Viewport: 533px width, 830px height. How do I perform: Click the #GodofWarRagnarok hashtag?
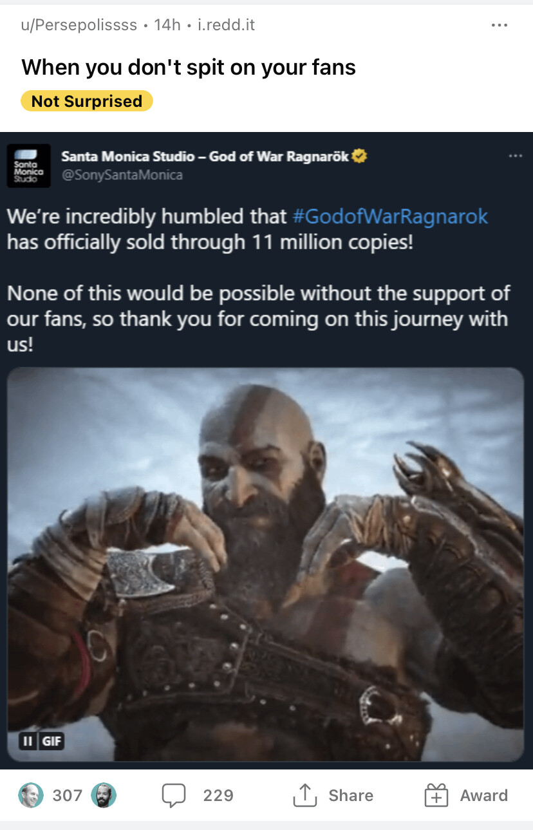click(x=390, y=216)
